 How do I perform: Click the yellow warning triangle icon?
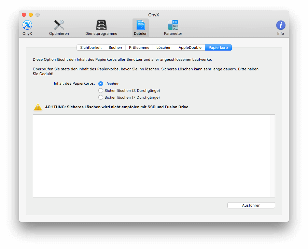click(38, 107)
